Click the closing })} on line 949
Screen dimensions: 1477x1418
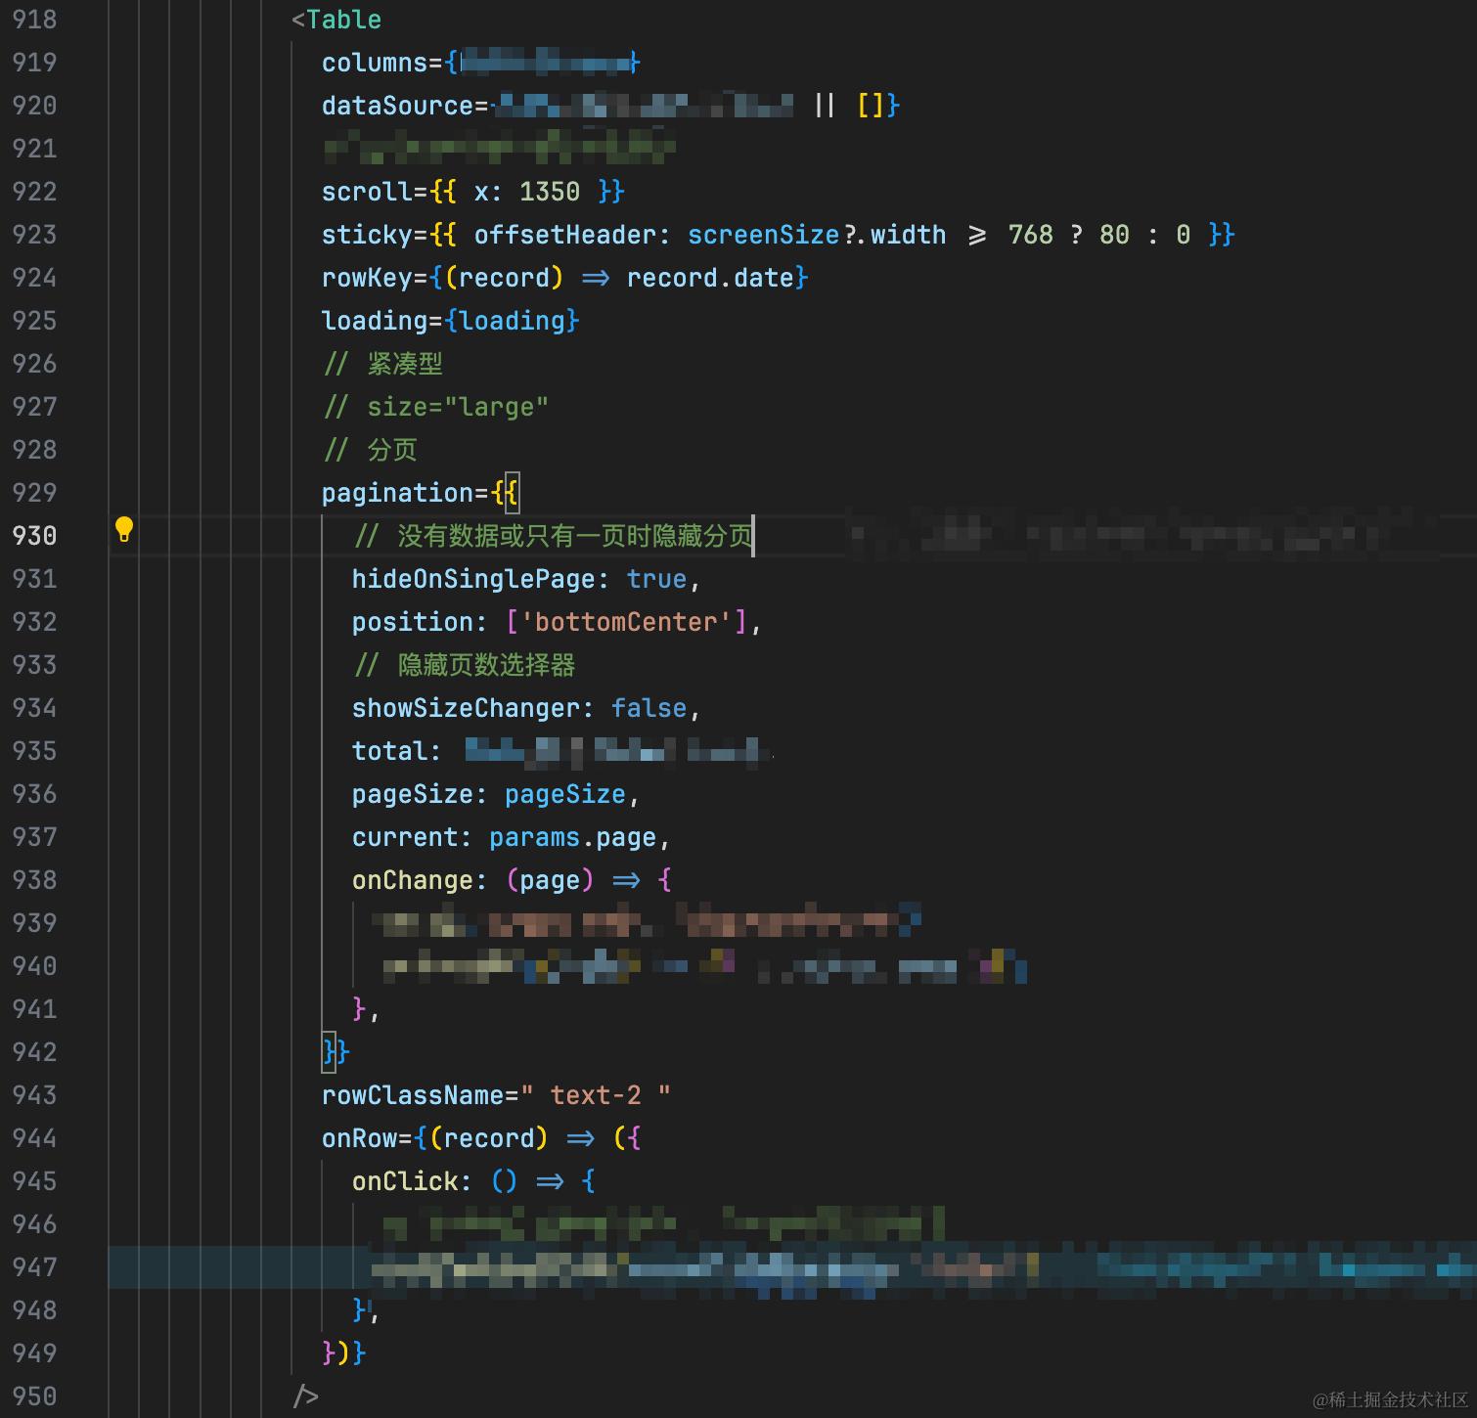tap(343, 1353)
